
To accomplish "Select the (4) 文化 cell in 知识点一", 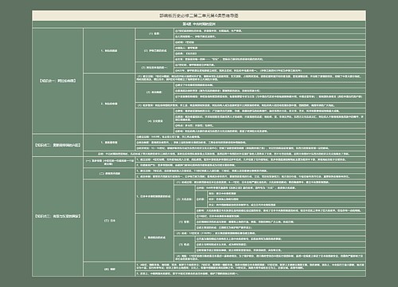I will click(x=154, y=121).
